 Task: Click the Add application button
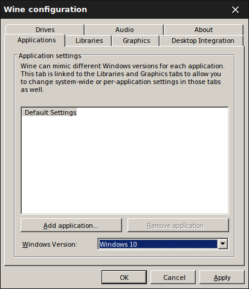71,226
